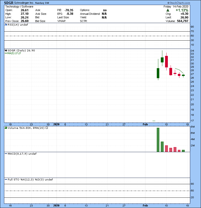Viewport: 201px width, 208px height.
Task: Click the VWAP field label
Action: 62,21
